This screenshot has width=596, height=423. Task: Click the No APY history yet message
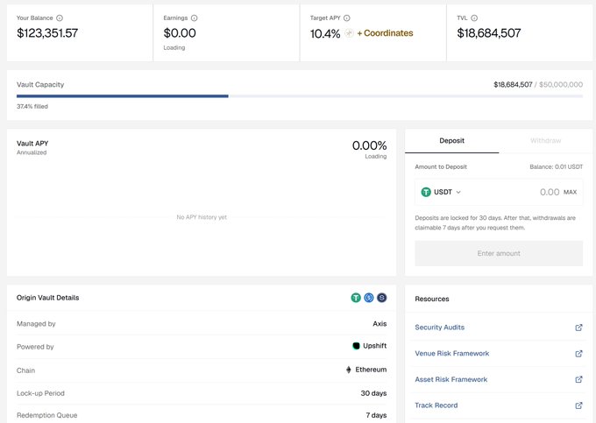click(x=202, y=217)
